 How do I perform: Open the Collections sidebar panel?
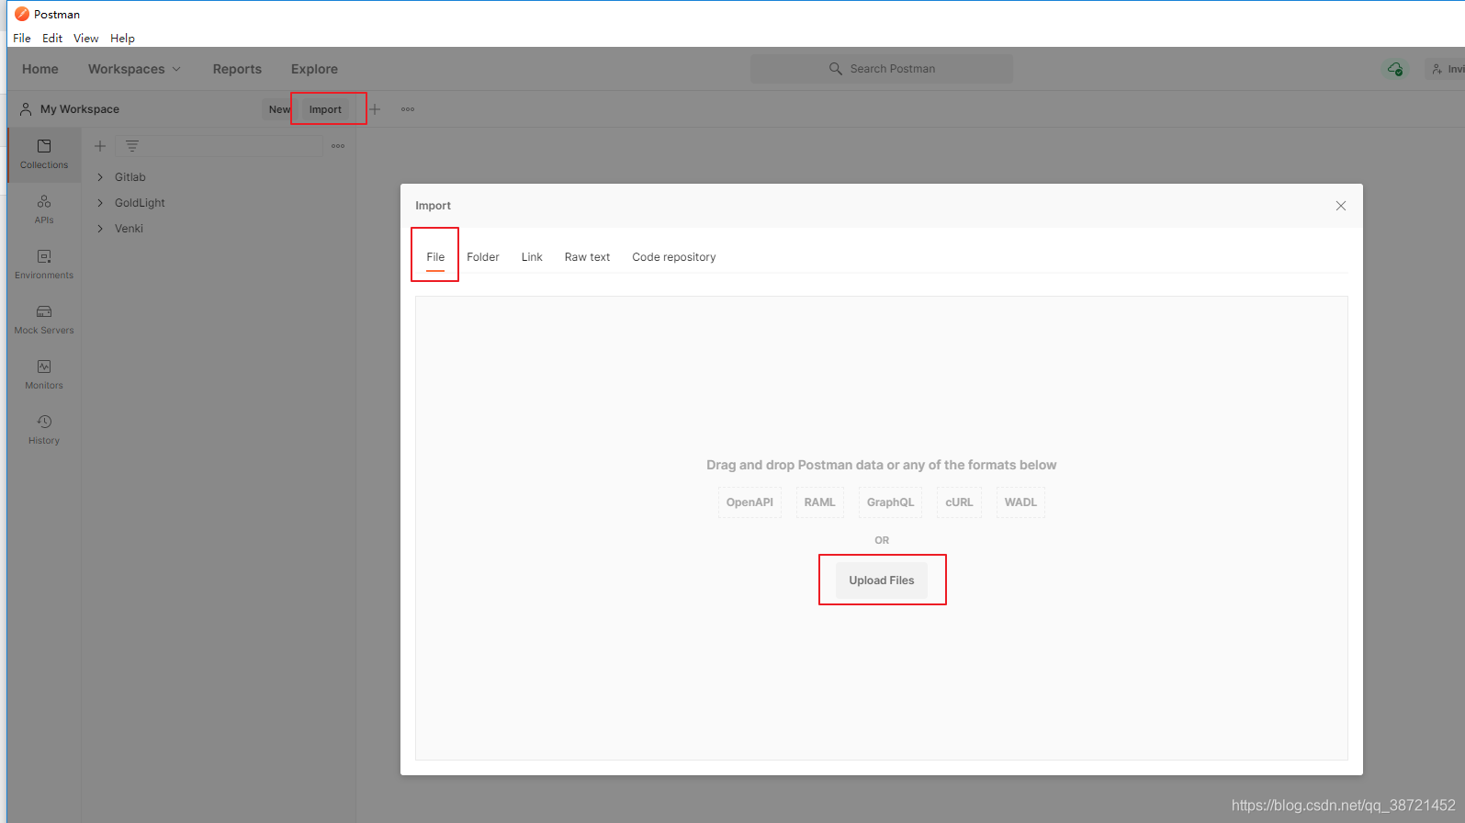pyautogui.click(x=44, y=154)
